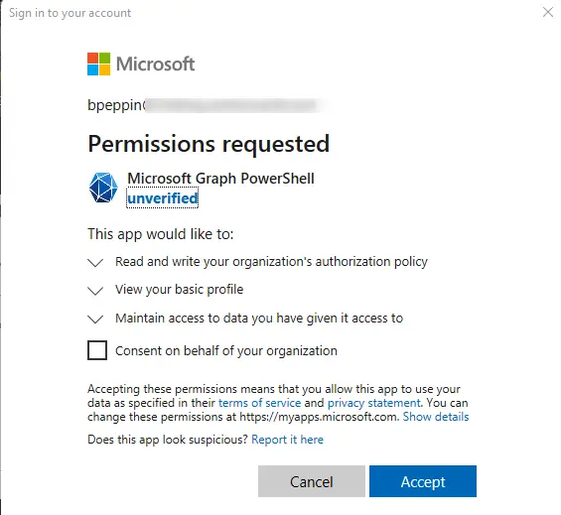Click the Microsoft Graph PowerShell app icon
The image size is (561, 515).
103,188
